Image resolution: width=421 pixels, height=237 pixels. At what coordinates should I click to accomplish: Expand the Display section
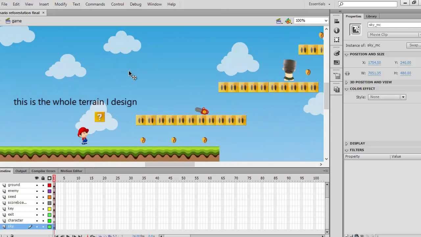click(346, 144)
